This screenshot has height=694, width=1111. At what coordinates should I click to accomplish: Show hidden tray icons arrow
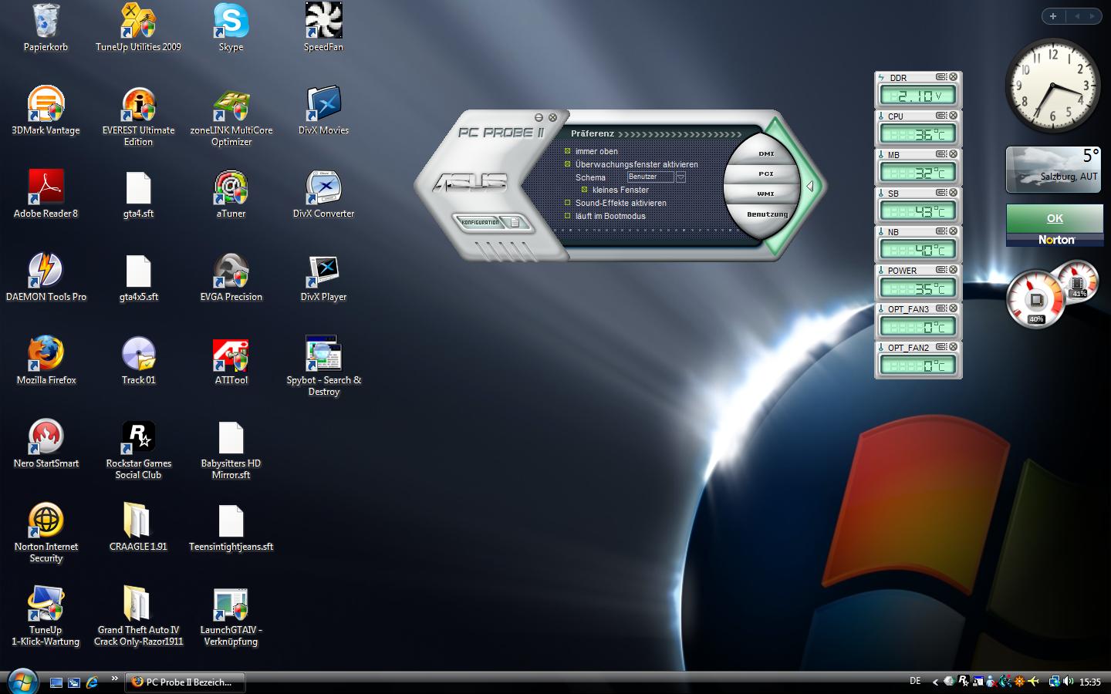tap(935, 682)
